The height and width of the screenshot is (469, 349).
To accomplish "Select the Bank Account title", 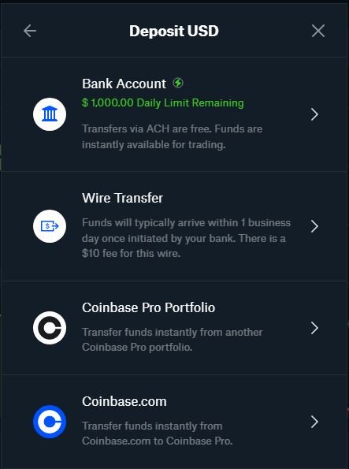I will tap(124, 84).
